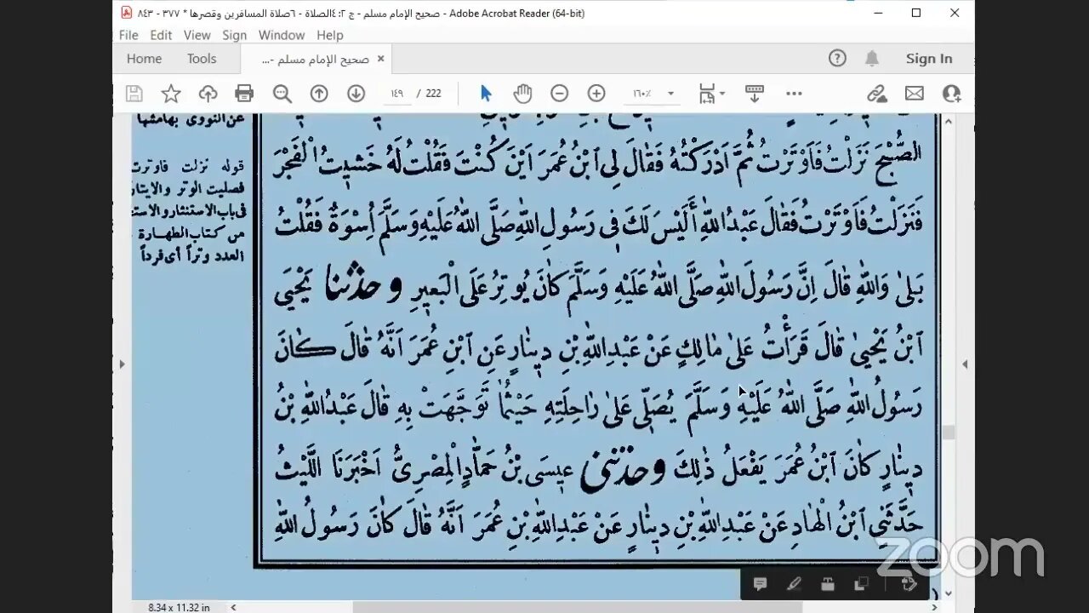Close the صحيح الإمام مسلم document tab

(x=380, y=59)
